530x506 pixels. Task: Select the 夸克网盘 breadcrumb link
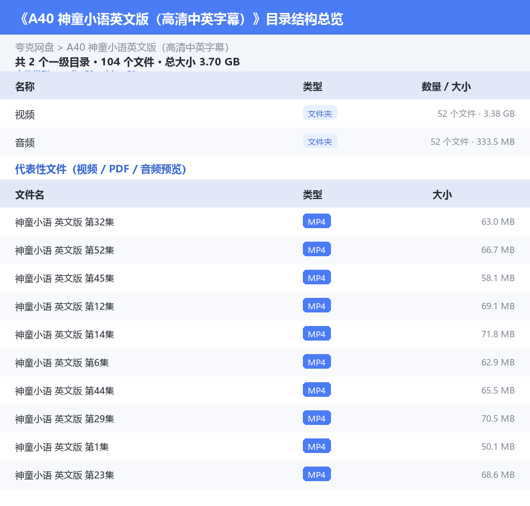coord(35,47)
